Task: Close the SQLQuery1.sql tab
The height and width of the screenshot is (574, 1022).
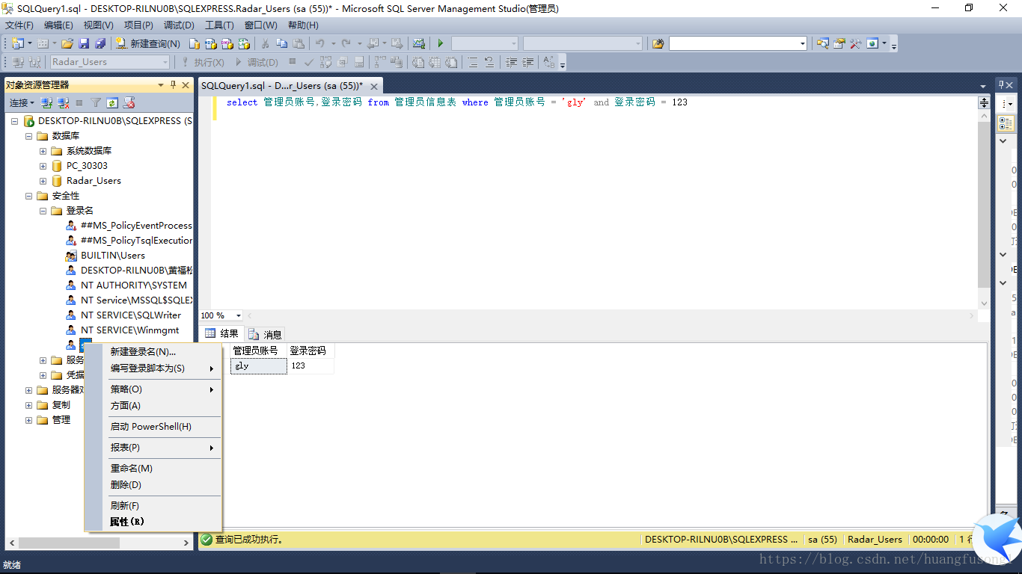Action: (x=374, y=87)
